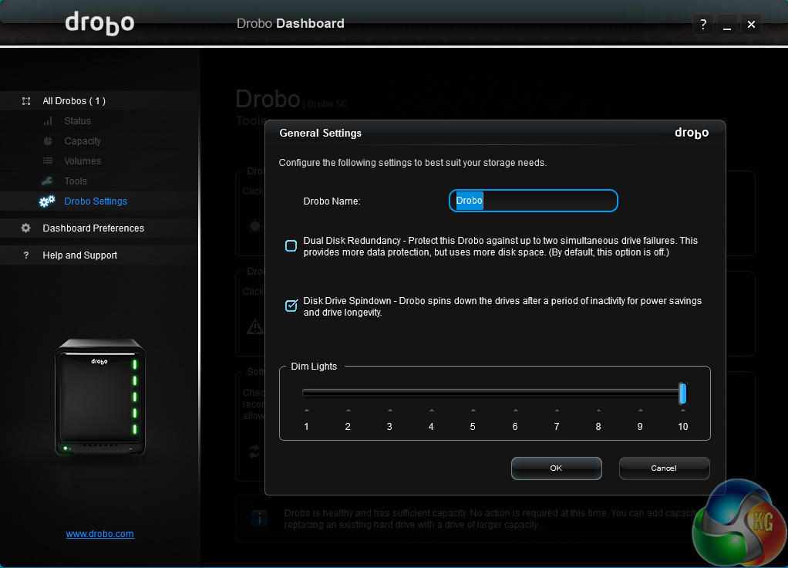Click the Dashboard Preferences gear icon
788x568 pixels.
[x=26, y=228]
